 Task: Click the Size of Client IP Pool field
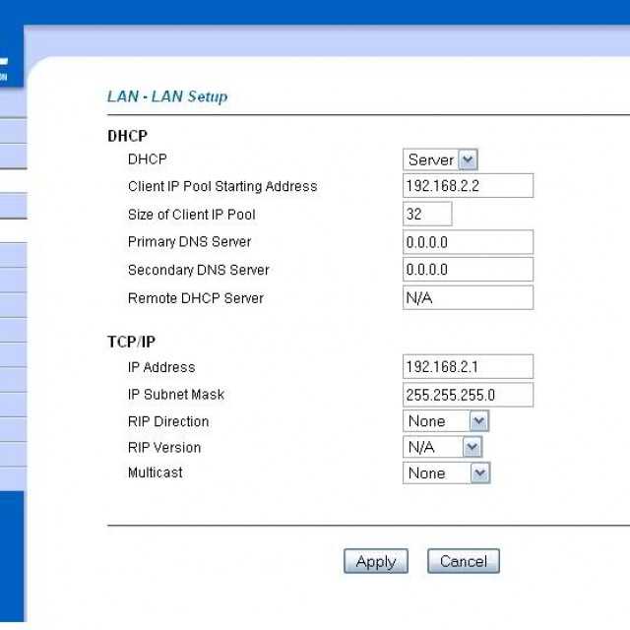point(427,214)
